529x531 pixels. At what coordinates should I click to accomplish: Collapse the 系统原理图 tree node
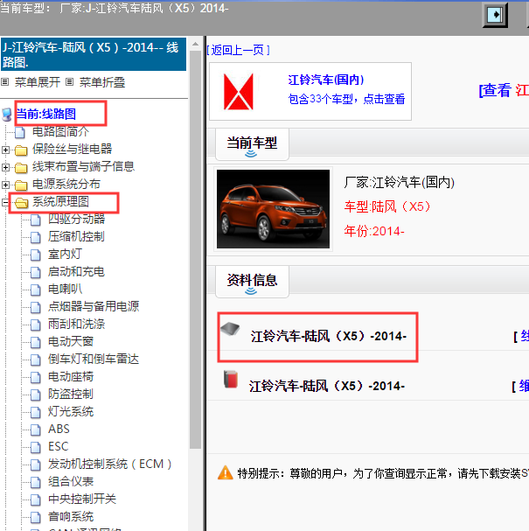(x=5, y=202)
